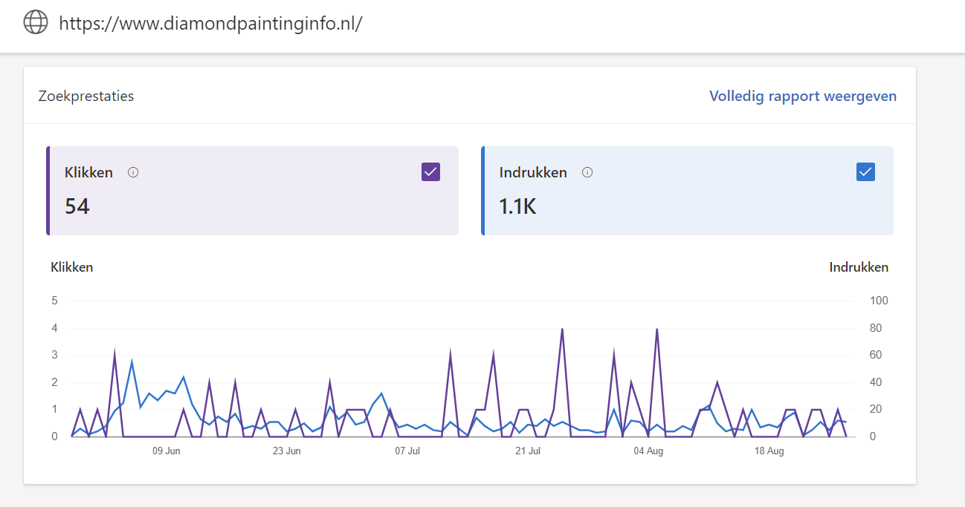Image resolution: width=965 pixels, height=507 pixels.
Task: Uncheck the purple Klikken checkbox
Action: [x=430, y=172]
